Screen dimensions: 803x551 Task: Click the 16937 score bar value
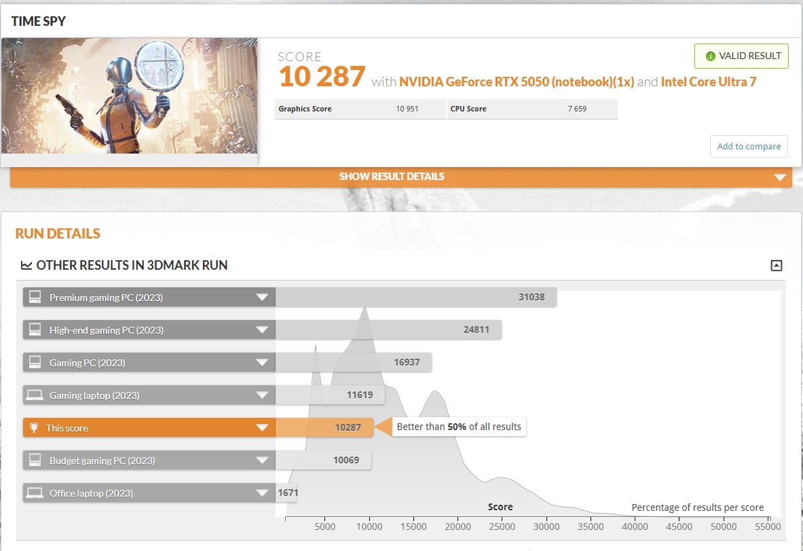407,362
